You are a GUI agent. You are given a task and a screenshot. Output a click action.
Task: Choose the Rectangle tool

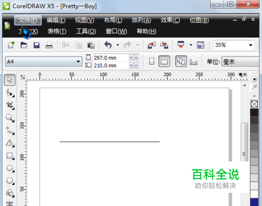click(10, 156)
